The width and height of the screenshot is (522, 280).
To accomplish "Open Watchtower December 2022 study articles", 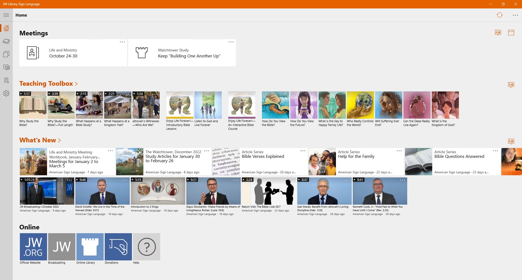I will 164,162.
